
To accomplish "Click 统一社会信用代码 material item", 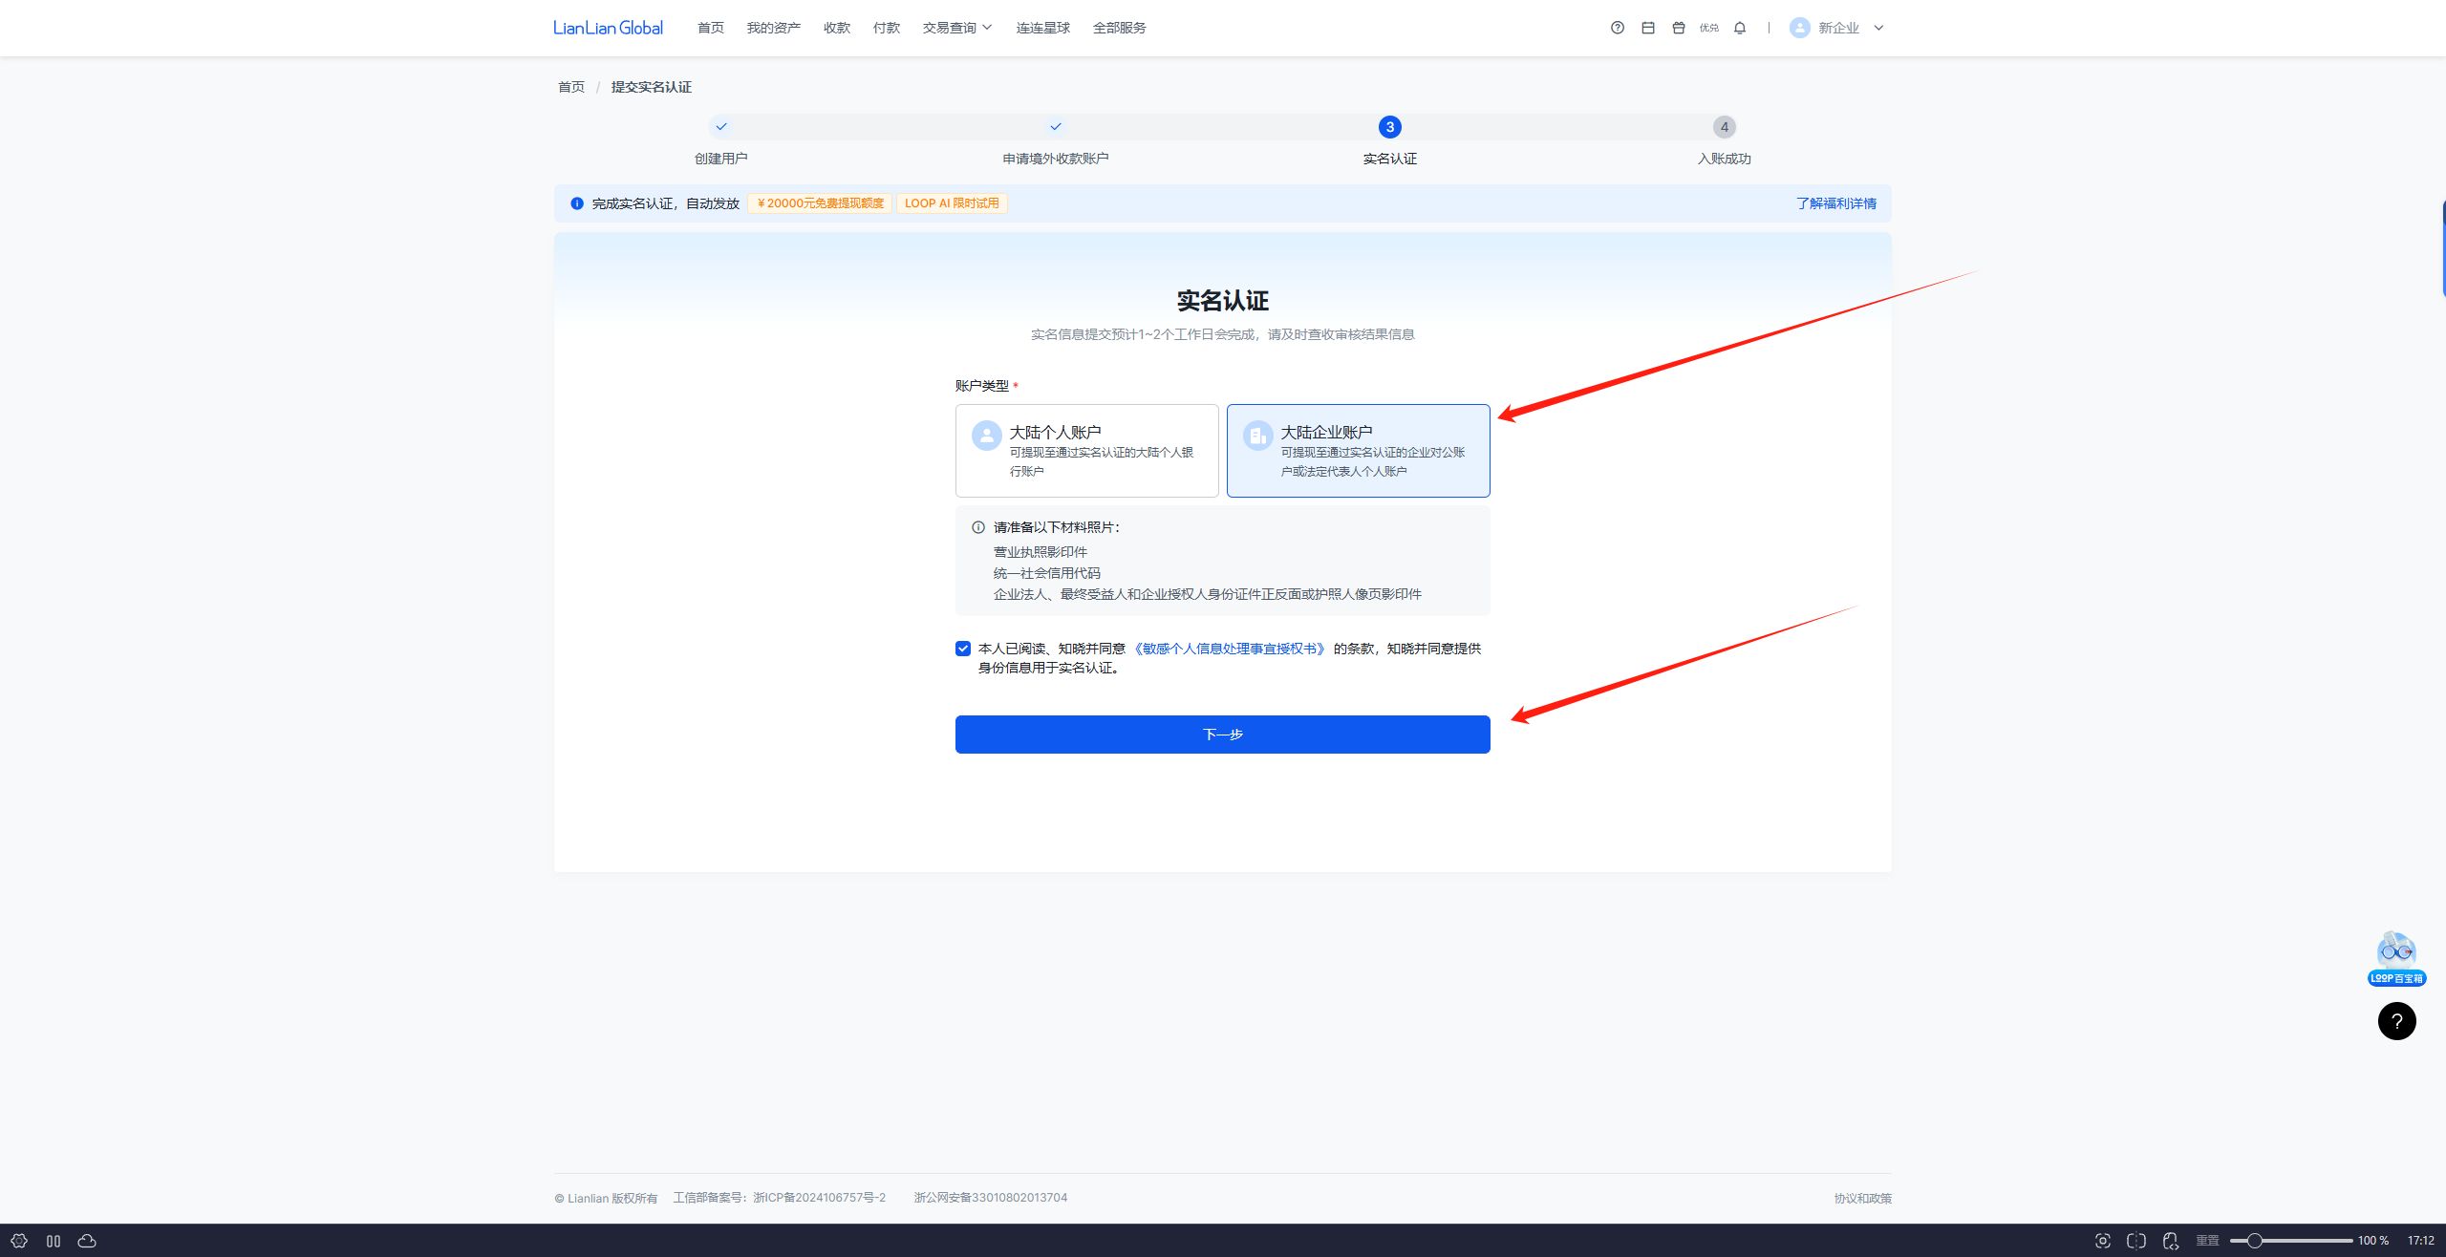I will pos(1047,573).
